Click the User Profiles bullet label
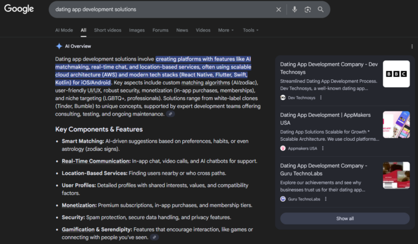 tap(79, 186)
